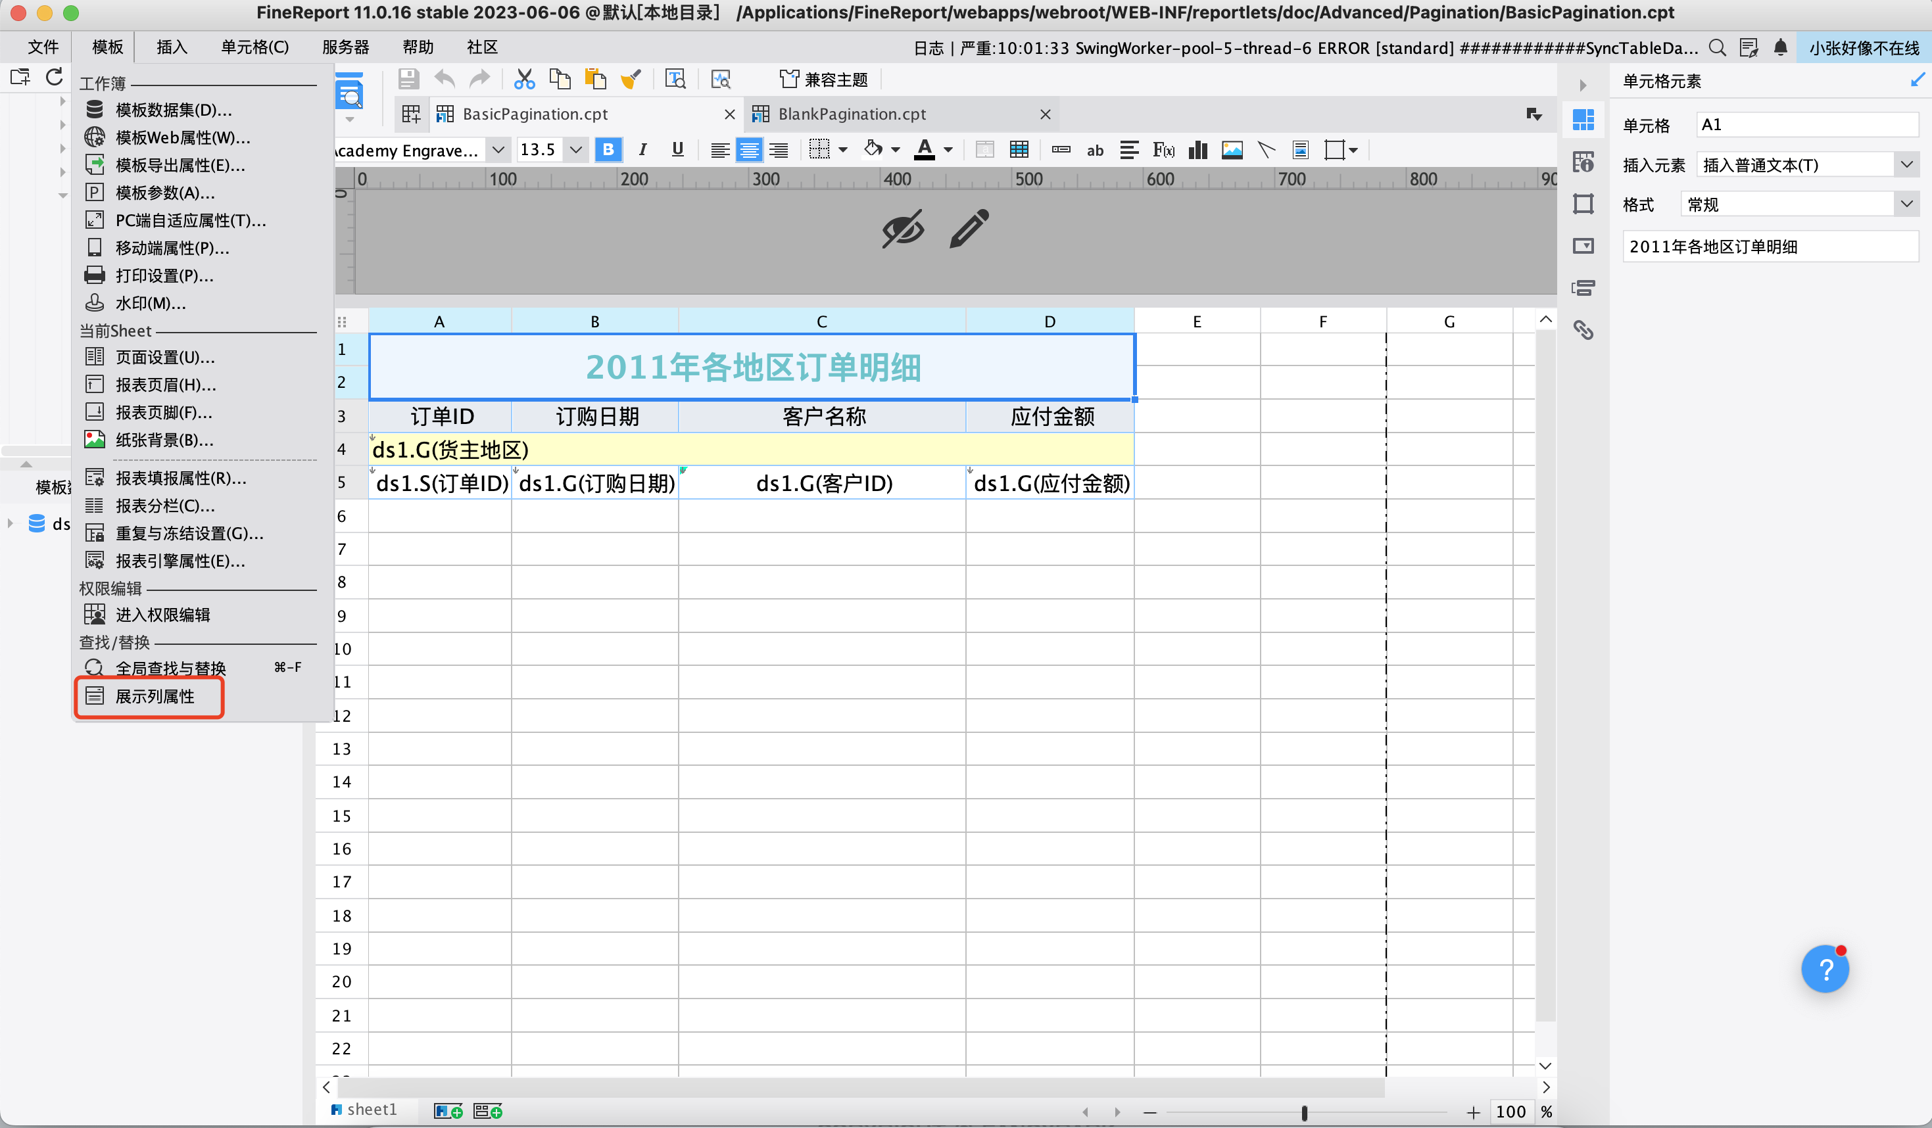Toggle bold formatting button
The height and width of the screenshot is (1128, 1932).
[608, 149]
